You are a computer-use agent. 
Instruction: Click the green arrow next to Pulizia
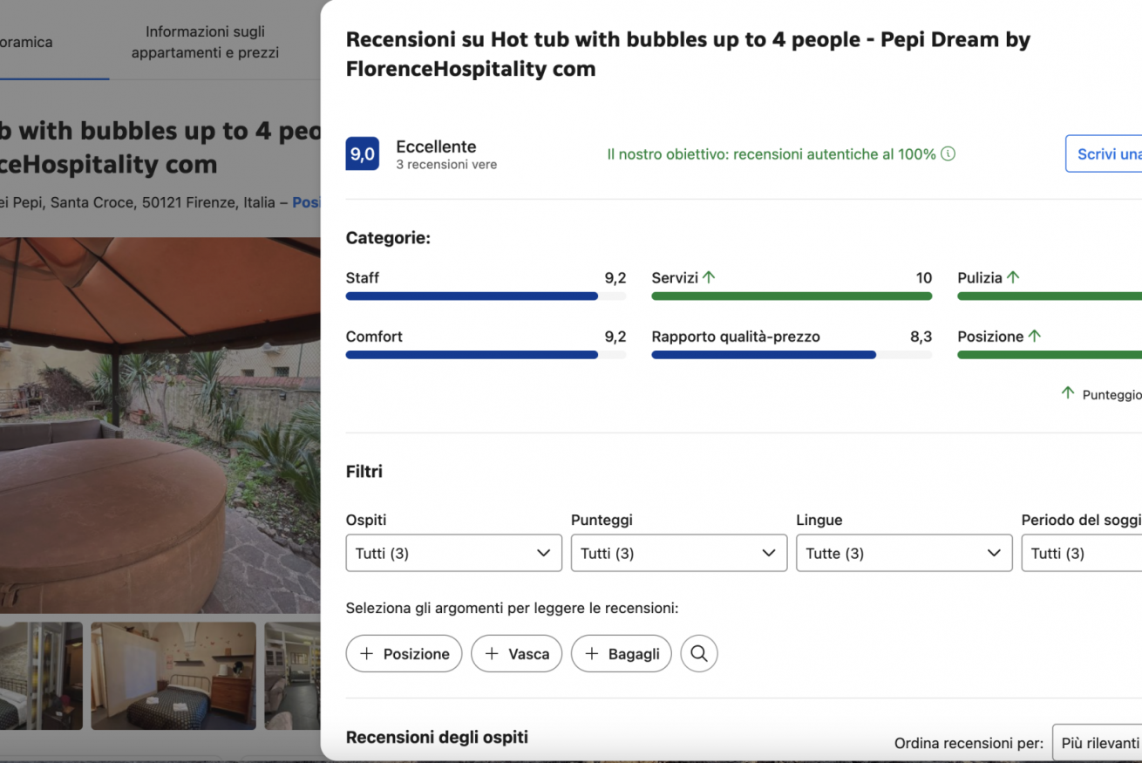[x=1013, y=277]
